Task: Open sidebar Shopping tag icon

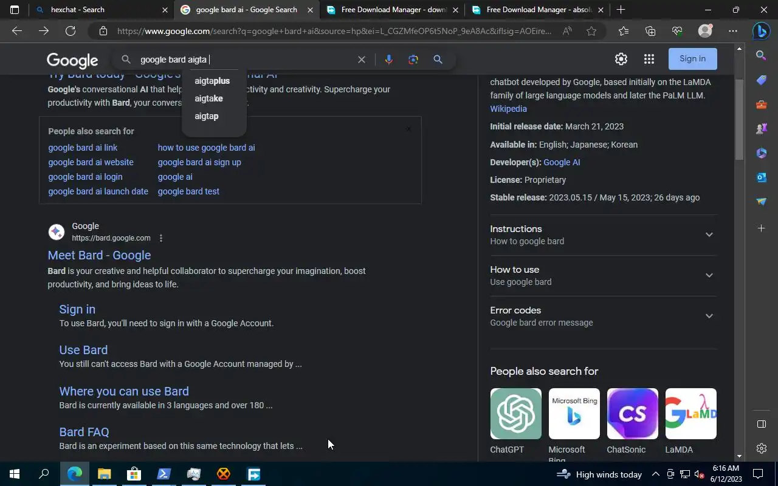Action: [761, 80]
